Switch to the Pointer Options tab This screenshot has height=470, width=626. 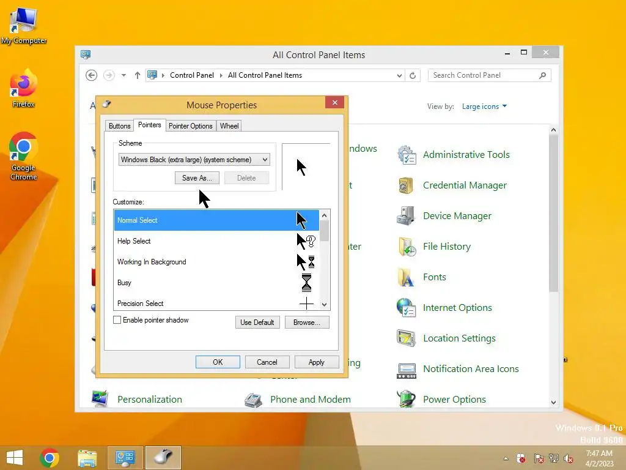point(191,126)
